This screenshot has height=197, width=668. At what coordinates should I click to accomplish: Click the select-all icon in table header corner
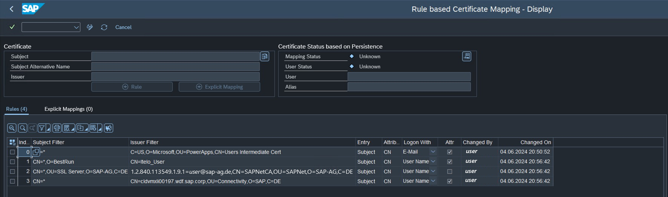point(12,142)
